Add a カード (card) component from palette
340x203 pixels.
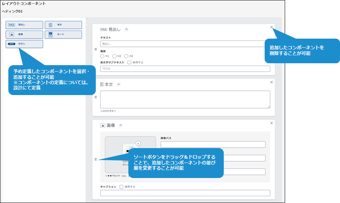[x=63, y=35]
